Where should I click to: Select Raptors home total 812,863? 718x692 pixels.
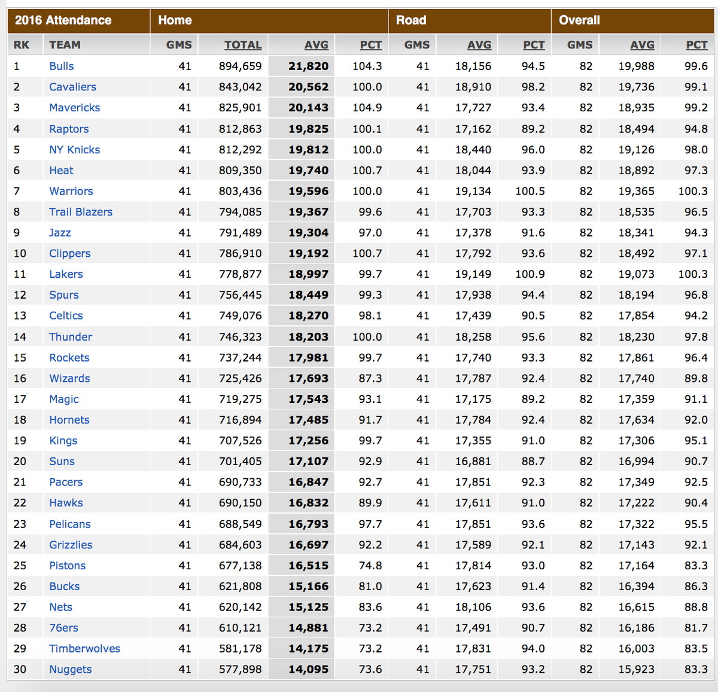tap(241, 129)
